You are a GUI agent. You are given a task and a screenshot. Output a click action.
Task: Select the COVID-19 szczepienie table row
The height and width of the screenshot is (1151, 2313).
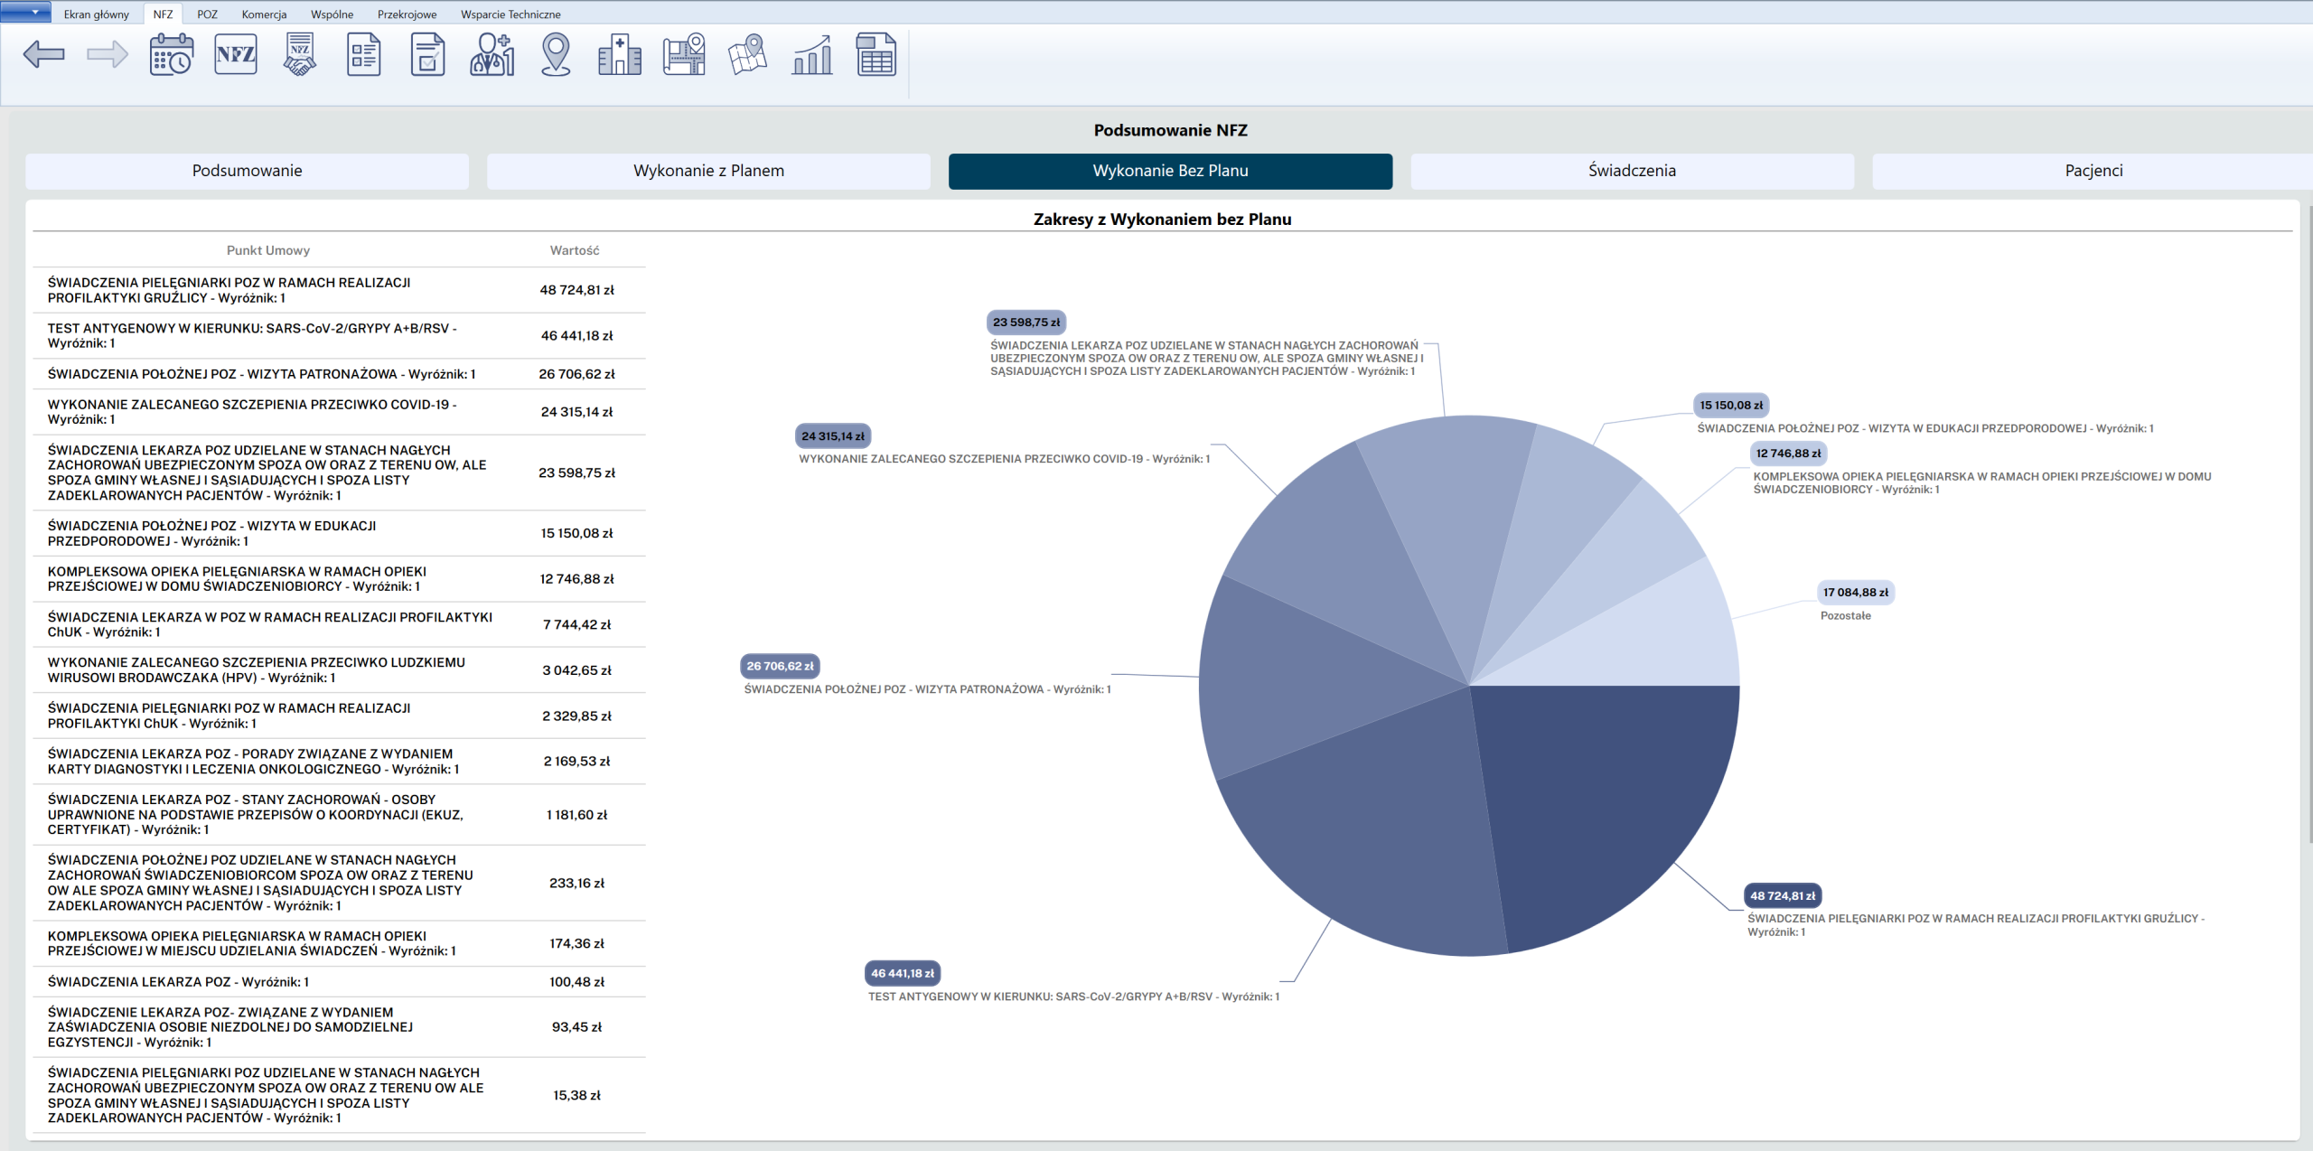pos(340,412)
